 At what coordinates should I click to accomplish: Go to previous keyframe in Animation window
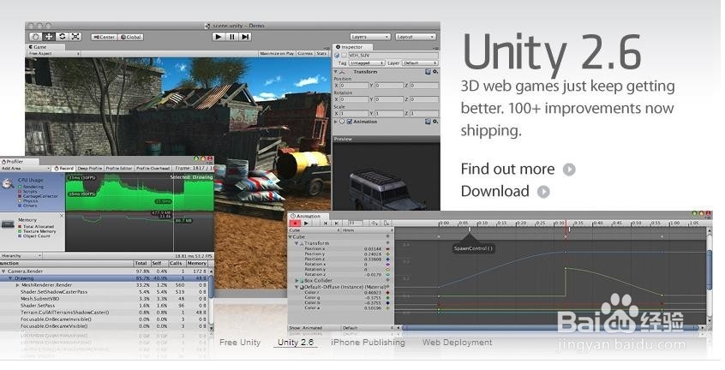326,223
